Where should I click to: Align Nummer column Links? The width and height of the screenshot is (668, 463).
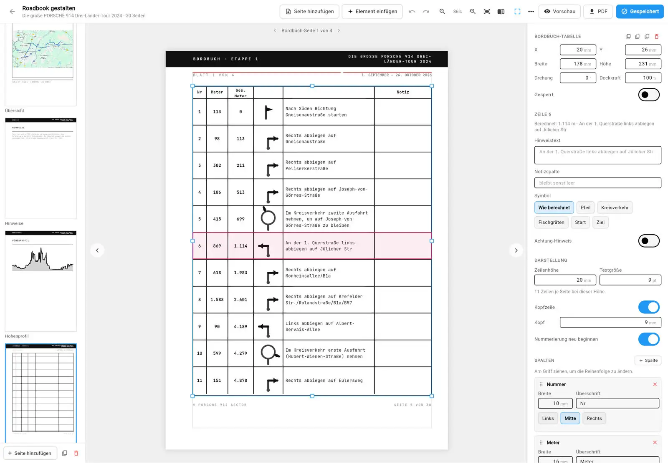pyautogui.click(x=548, y=418)
